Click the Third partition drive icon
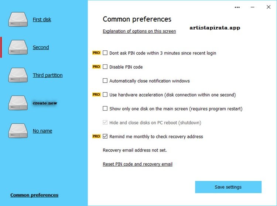This screenshot has width=277, height=206. pyautogui.click(x=18, y=75)
